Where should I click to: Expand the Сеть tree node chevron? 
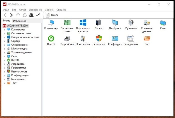4,56
